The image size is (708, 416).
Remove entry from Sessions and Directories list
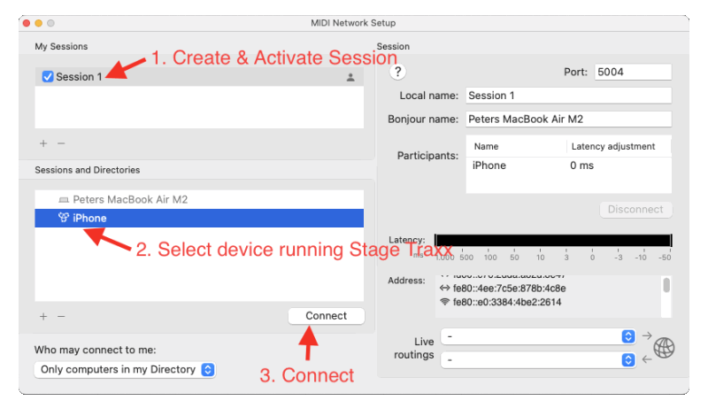[x=61, y=317]
